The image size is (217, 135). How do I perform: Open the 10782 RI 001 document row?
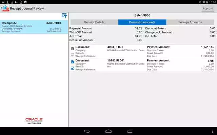[142, 65]
